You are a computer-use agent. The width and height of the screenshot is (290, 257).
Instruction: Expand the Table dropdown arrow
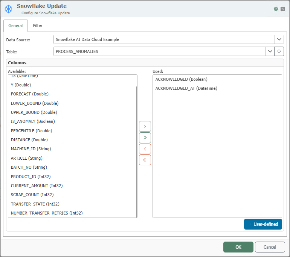pos(270,51)
